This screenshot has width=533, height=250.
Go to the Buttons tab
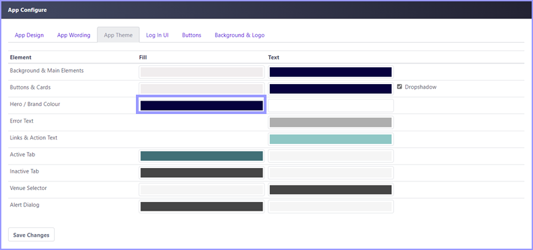[x=192, y=35]
